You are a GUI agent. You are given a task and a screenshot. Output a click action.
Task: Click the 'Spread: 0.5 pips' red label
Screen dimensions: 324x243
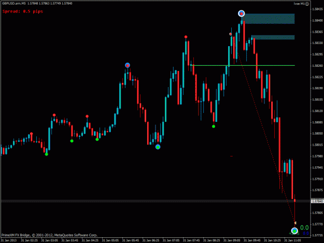23,11
